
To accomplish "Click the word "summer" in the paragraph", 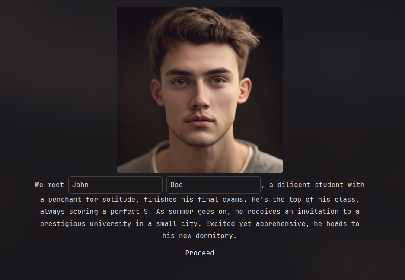I will (x=181, y=212).
